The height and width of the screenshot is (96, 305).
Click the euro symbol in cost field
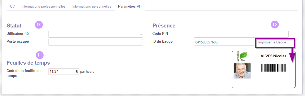point(77,71)
